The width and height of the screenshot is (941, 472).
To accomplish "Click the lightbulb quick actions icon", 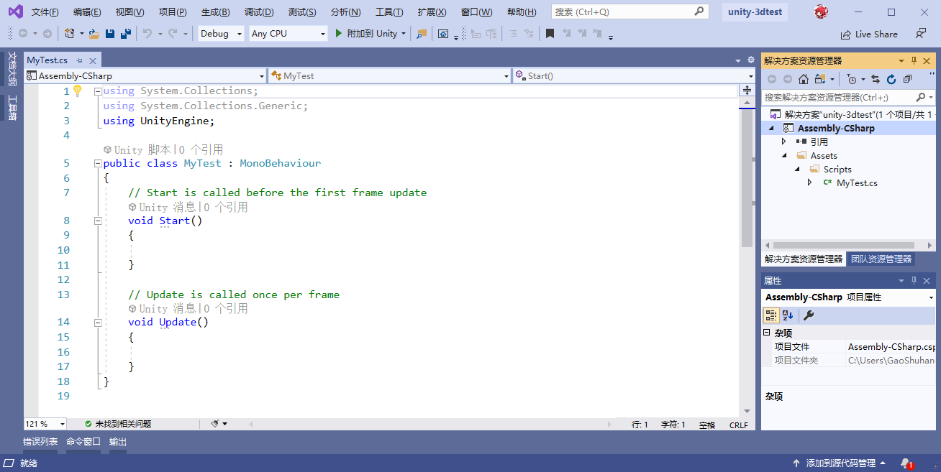I will tap(78, 91).
